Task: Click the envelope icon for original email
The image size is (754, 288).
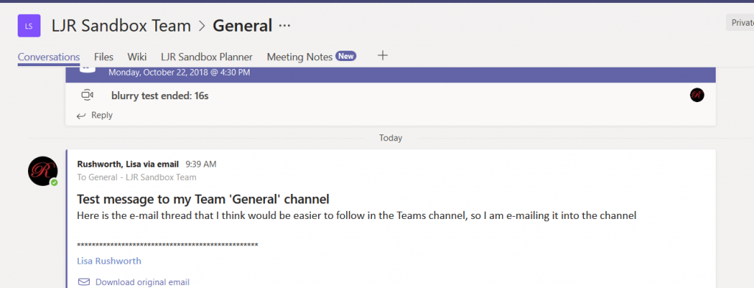Action: 84,282
